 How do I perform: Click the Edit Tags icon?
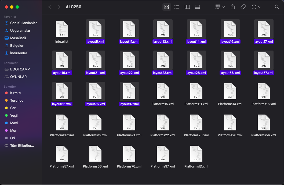[243, 7]
